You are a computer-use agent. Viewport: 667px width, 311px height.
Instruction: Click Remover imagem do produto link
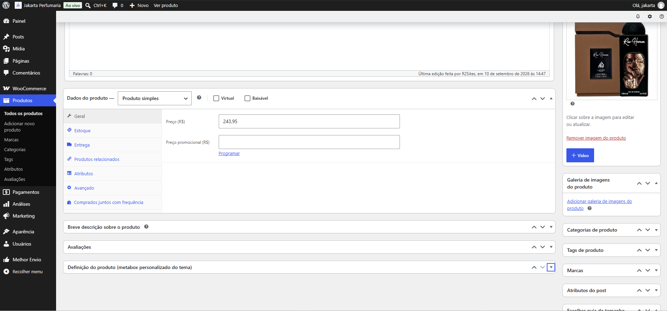coord(596,138)
